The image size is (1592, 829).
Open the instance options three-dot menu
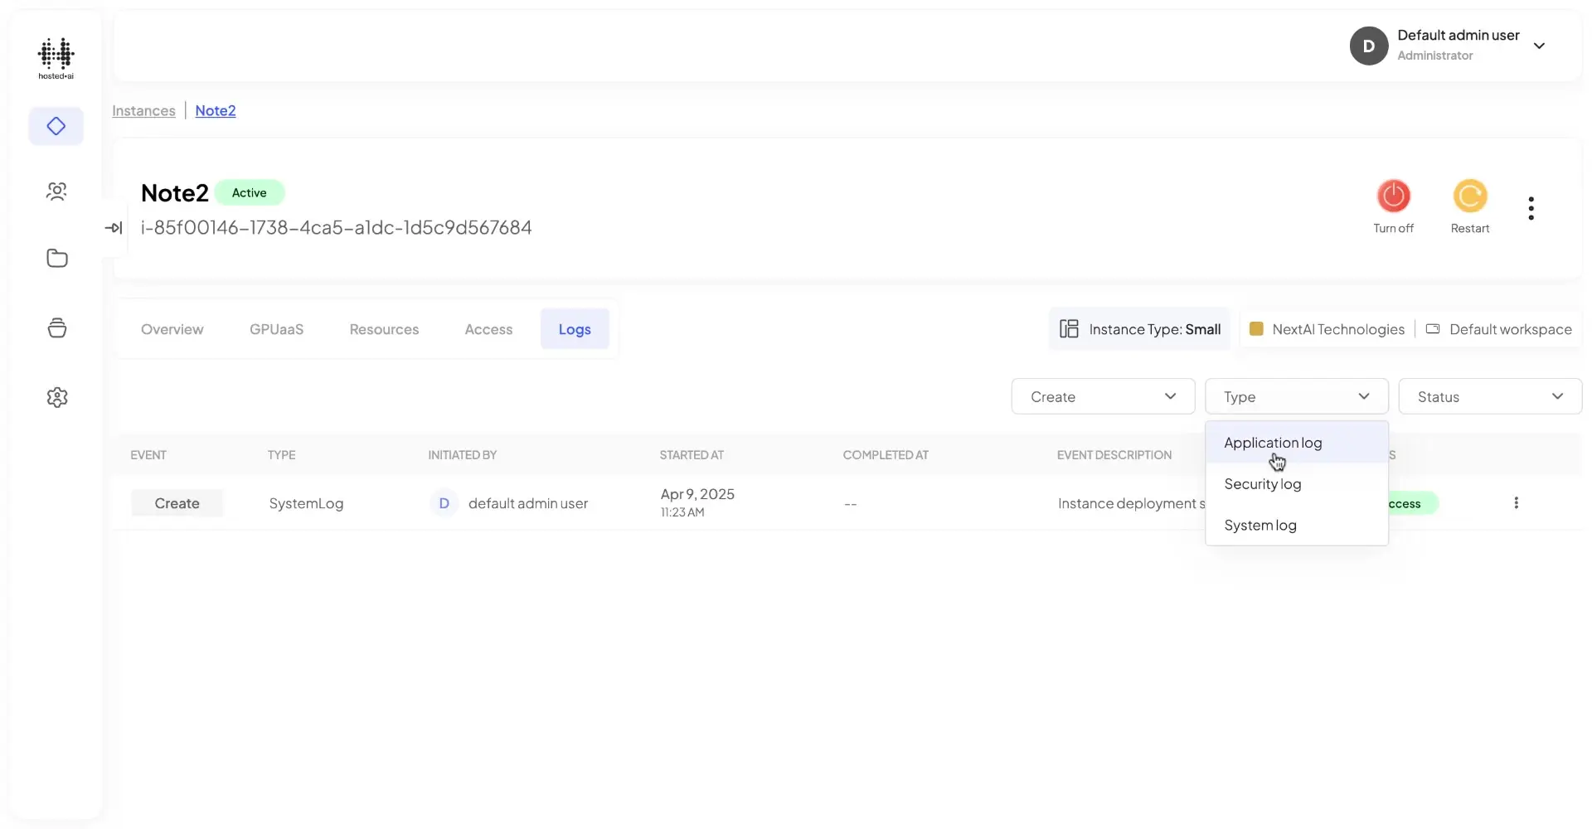click(1531, 208)
